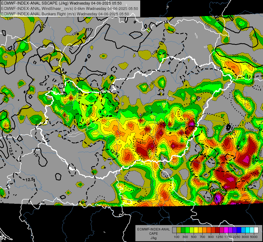Click the 1250 tick label in legend
This screenshot has height=242, width=263.
[x=219, y=237]
